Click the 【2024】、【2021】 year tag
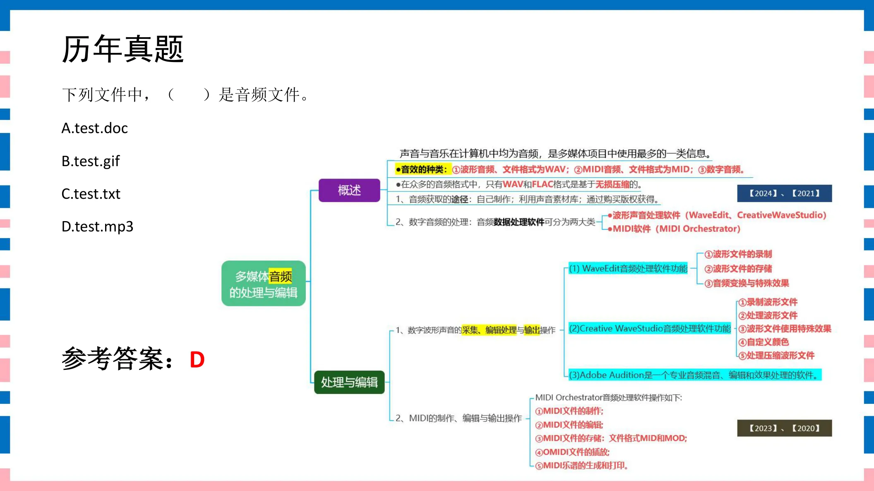The width and height of the screenshot is (874, 491). (785, 193)
